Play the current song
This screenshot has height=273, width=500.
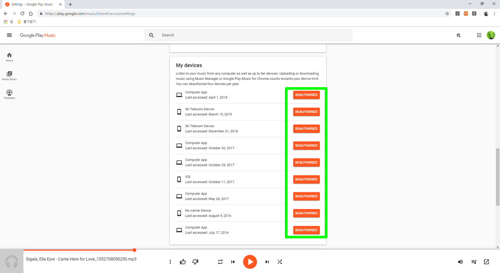click(250, 262)
